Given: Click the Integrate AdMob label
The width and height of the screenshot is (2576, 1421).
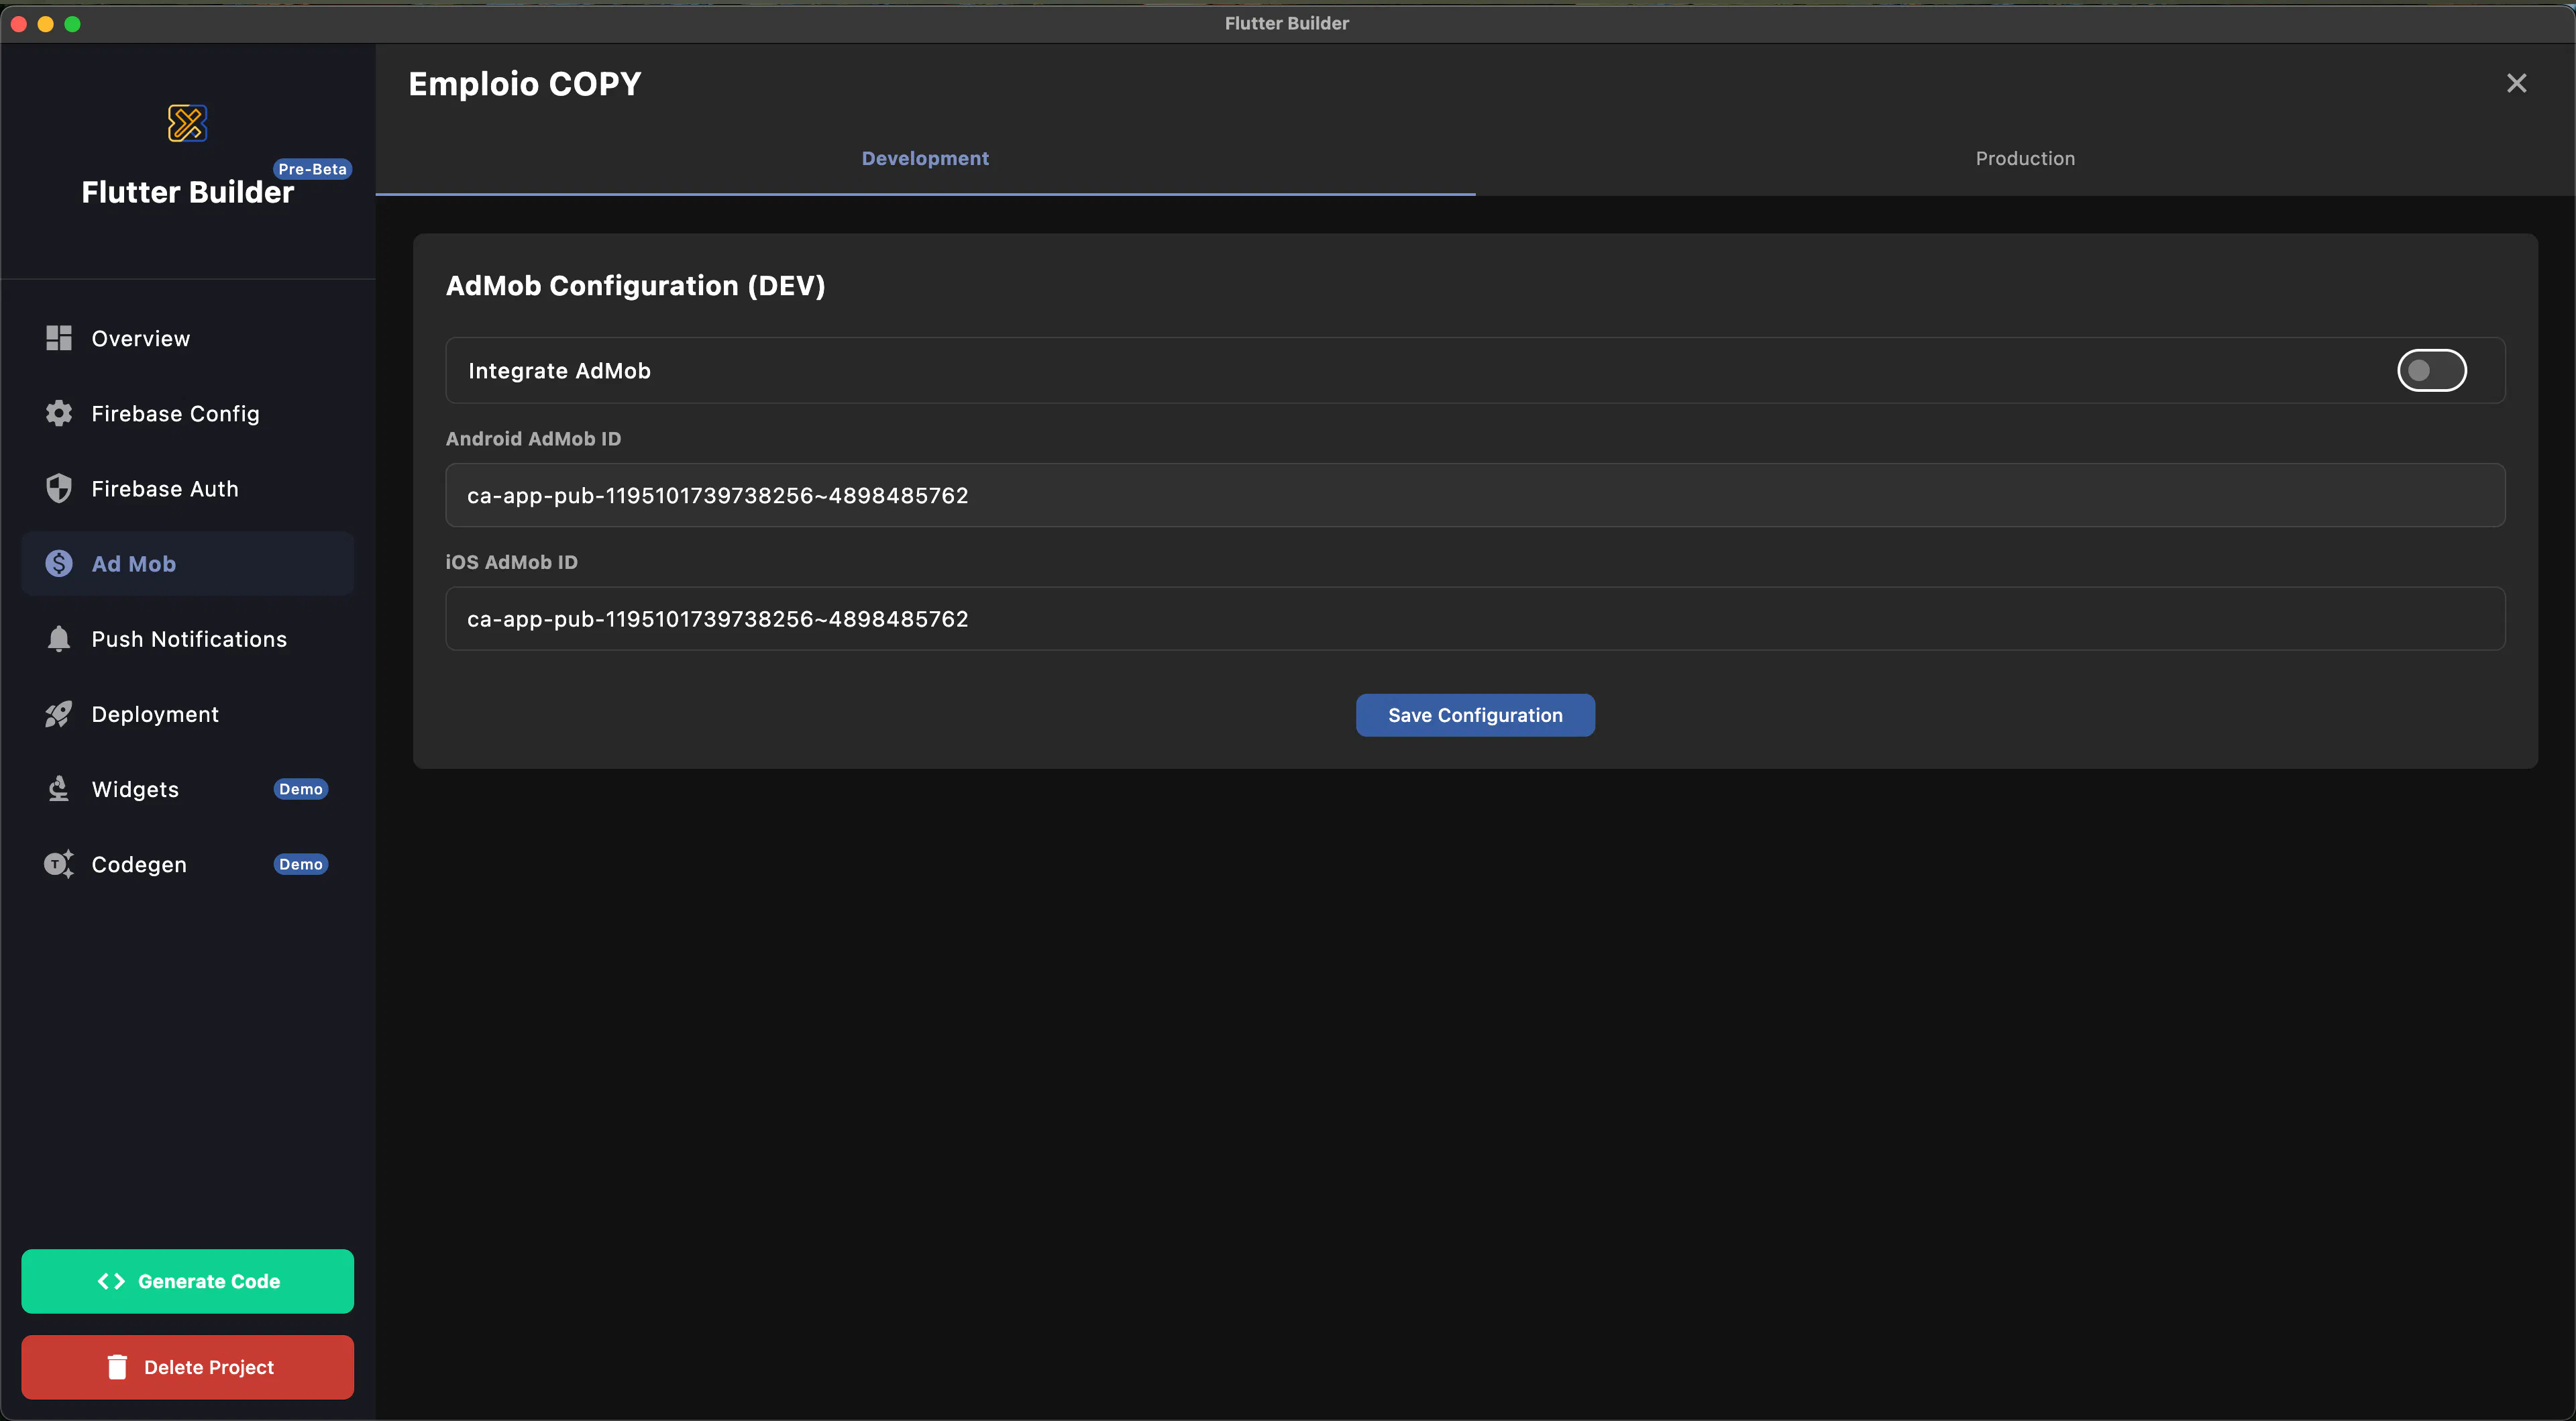Looking at the screenshot, I should point(559,371).
